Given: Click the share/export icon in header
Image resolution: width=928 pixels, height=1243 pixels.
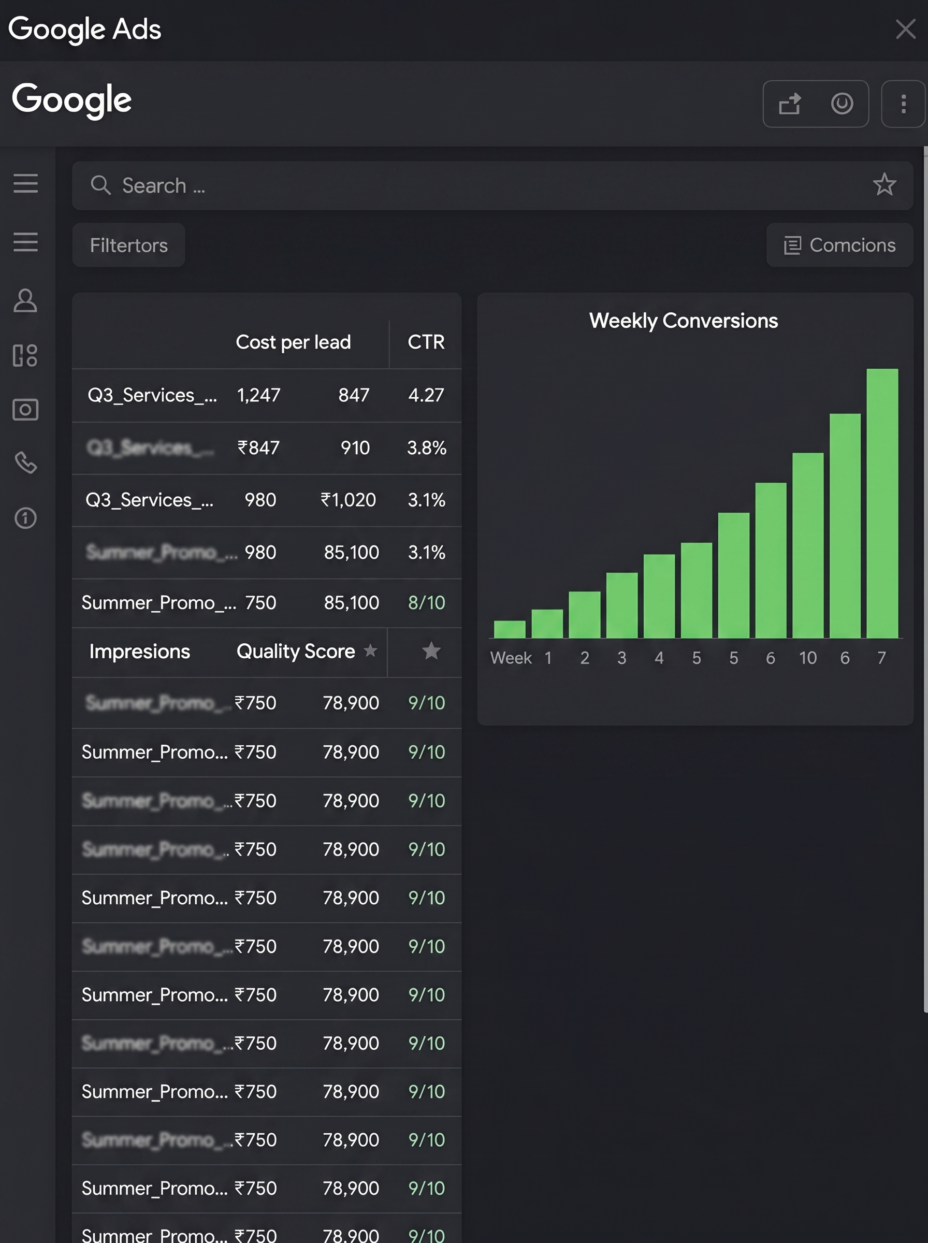Looking at the screenshot, I should (790, 104).
